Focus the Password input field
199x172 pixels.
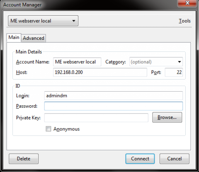[x=114, y=106]
